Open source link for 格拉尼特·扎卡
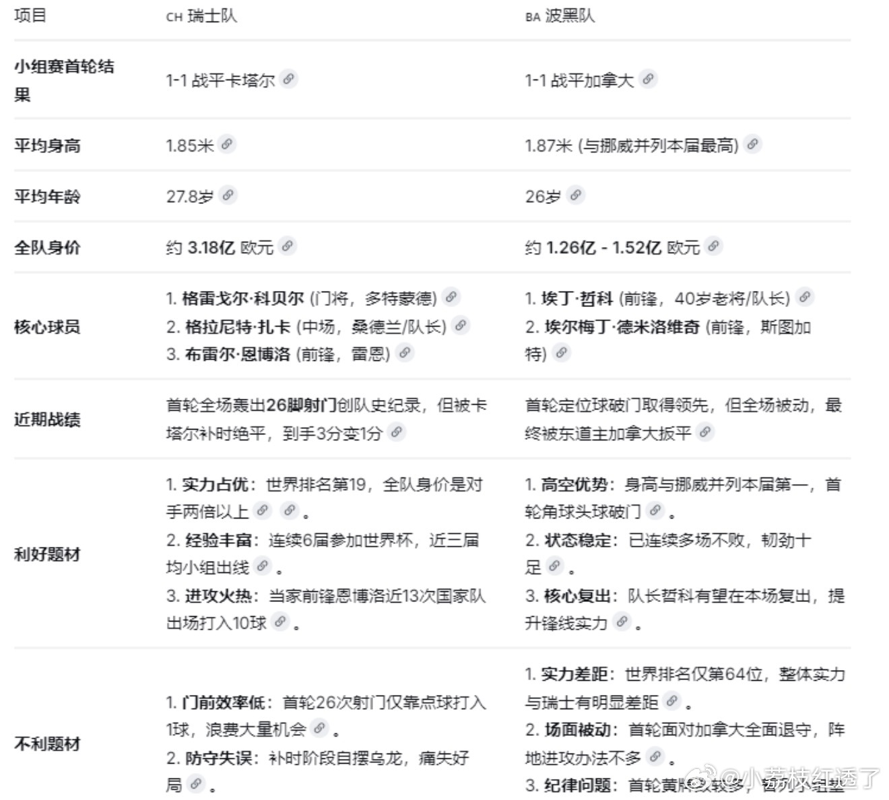Screen dimensions: 889x800 click(461, 325)
